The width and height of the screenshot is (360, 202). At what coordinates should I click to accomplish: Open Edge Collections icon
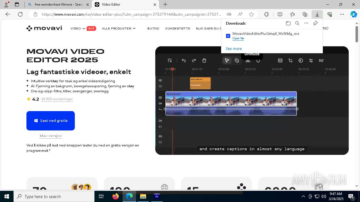point(305,14)
